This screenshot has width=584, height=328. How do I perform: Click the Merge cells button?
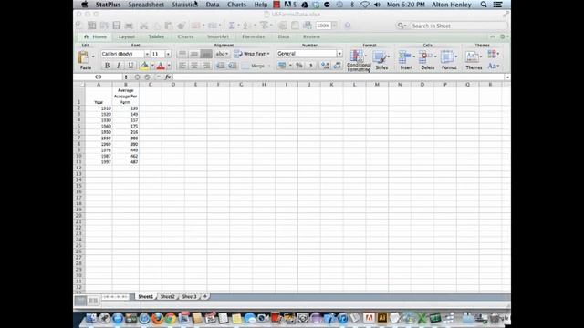(255, 66)
